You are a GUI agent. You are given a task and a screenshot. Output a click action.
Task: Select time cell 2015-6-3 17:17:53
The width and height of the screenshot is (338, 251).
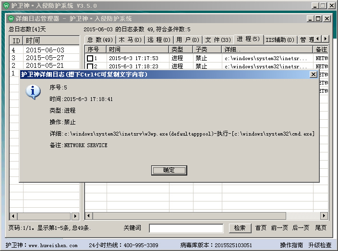tap(133, 58)
